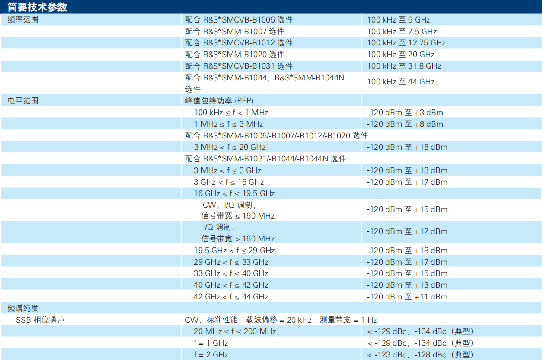The image size is (543, 360).
Task: Select the 100 kHz 至 7.5 GHz value
Action: tap(402, 31)
